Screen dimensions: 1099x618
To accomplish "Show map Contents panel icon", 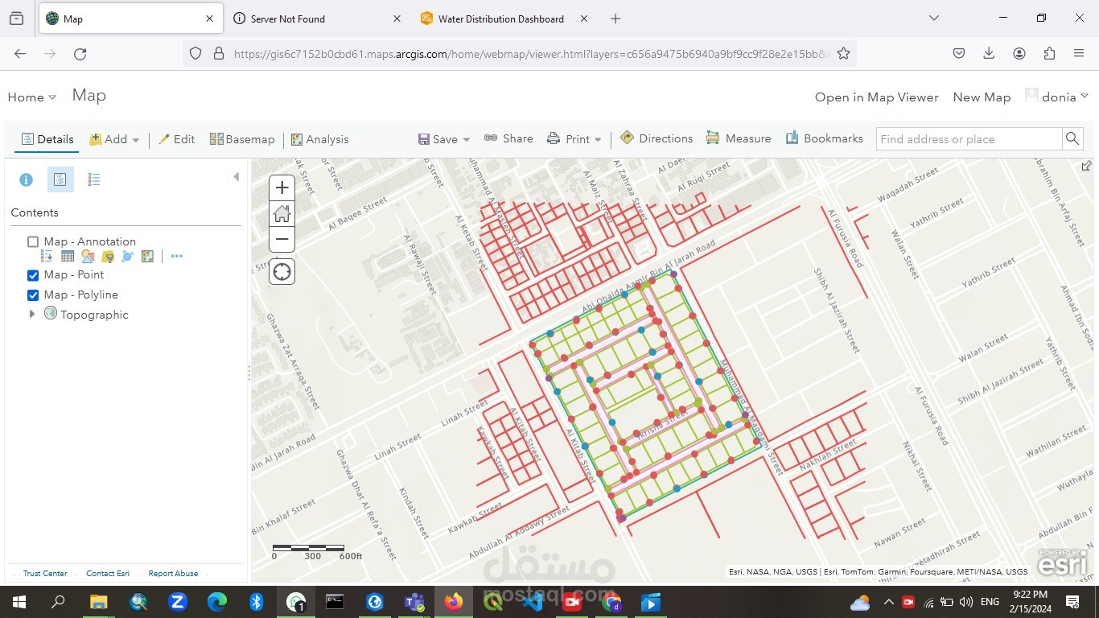I will tap(60, 179).
